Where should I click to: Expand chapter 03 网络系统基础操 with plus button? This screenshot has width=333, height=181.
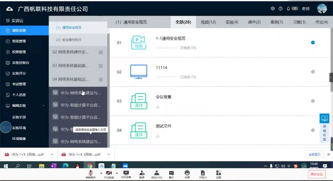click(x=101, y=66)
